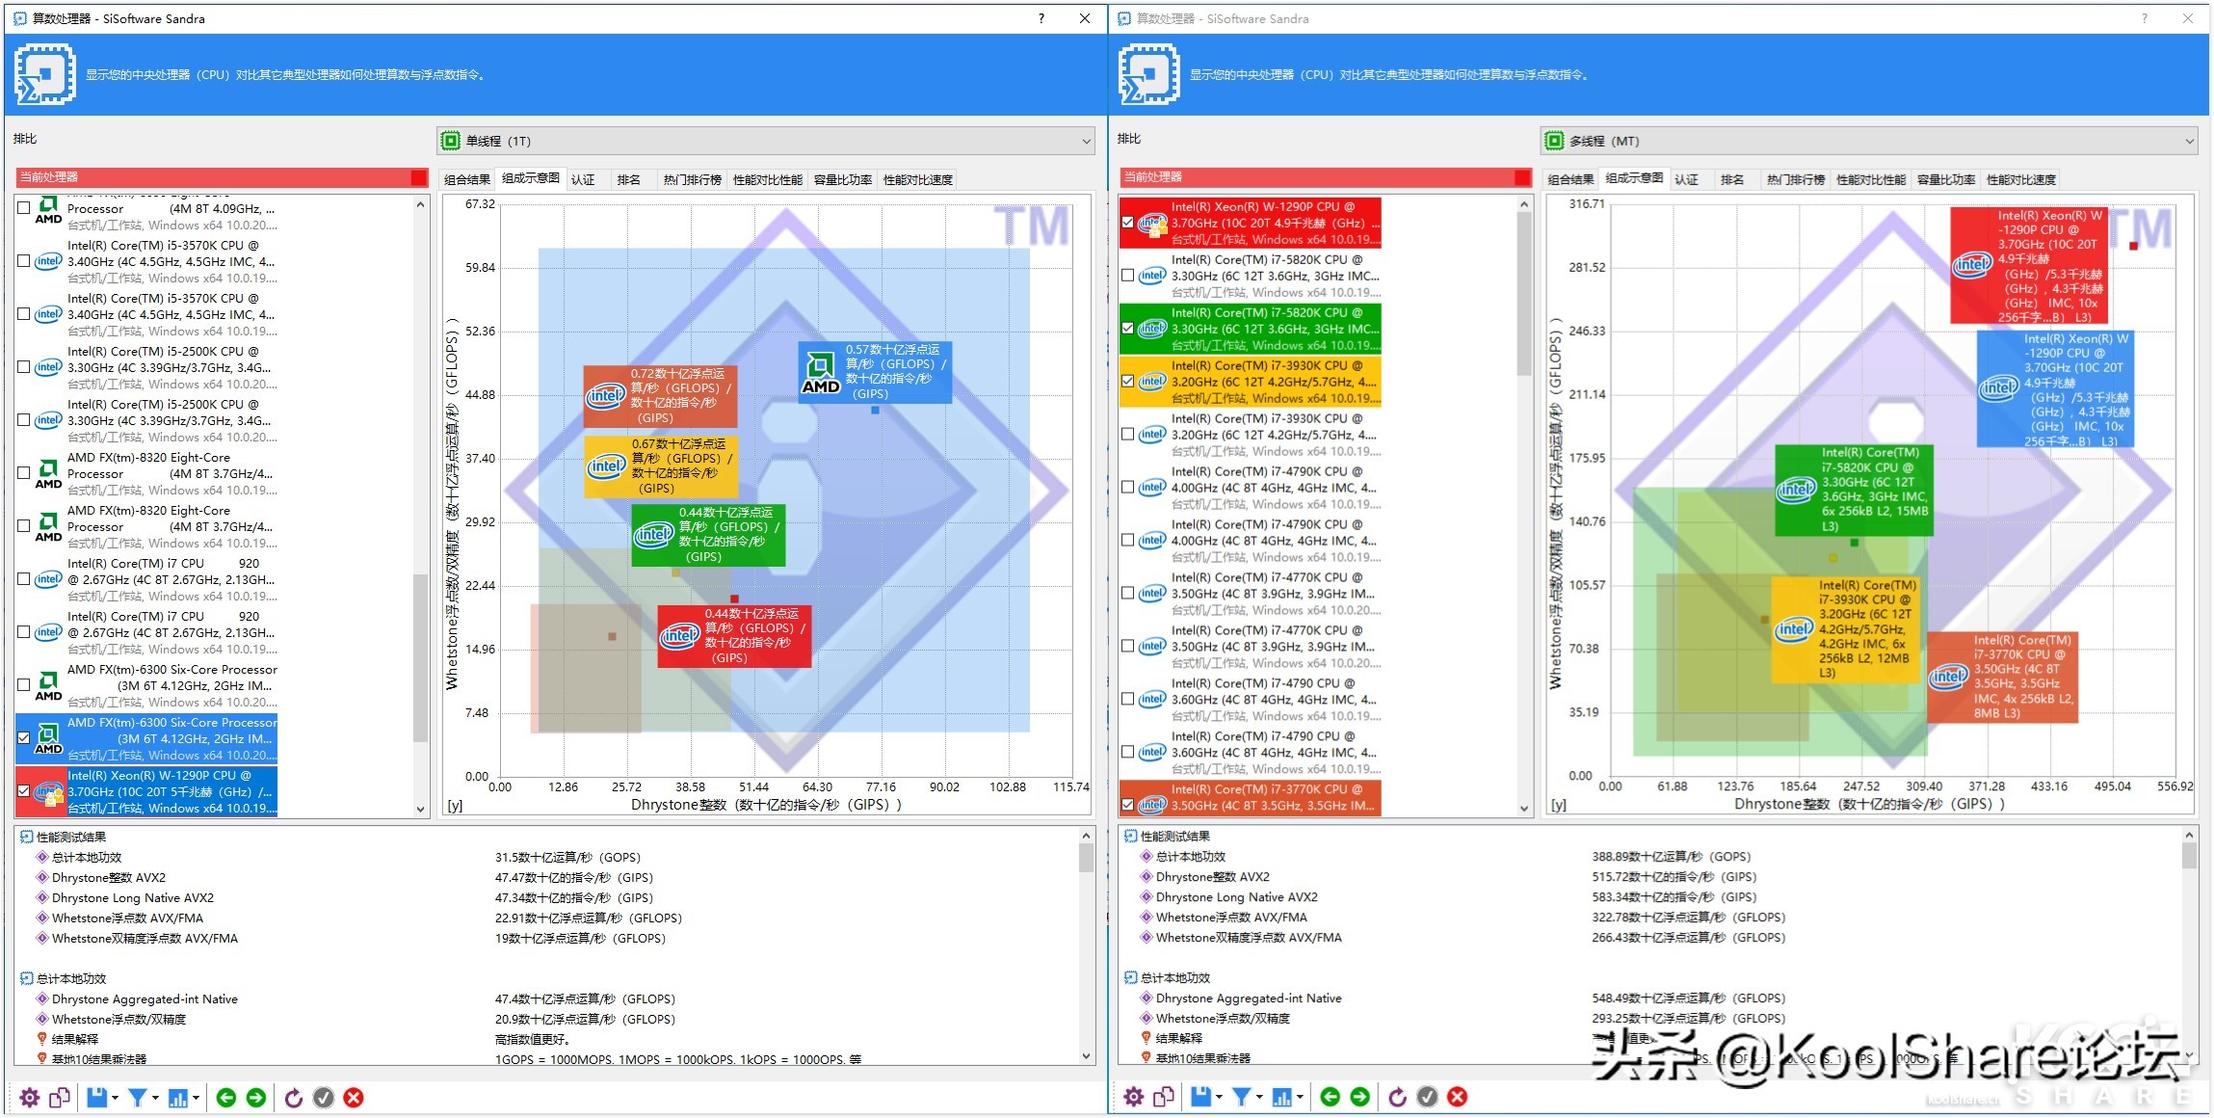Click the red cancel X icon in right toolbar
This screenshot has height=1118, width=2214.
1458,1097
